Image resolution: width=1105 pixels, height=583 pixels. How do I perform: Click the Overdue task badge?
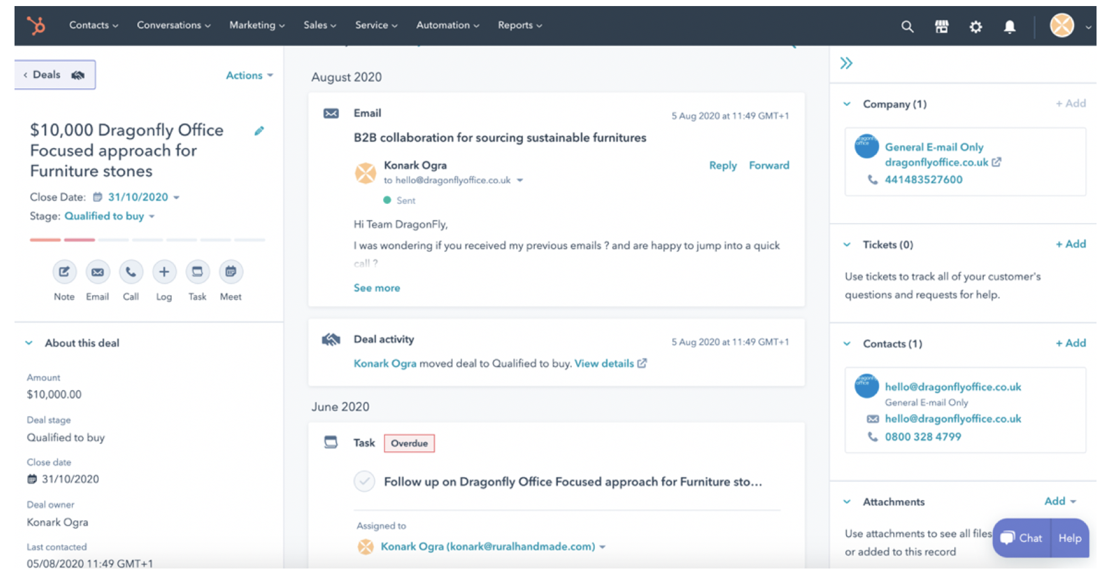(409, 443)
